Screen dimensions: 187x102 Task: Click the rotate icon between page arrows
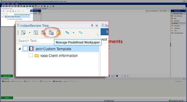[x=125, y=76]
